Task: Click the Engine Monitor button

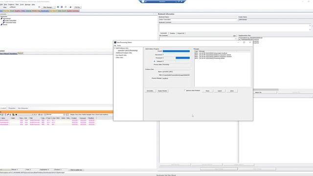Action: [162, 91]
